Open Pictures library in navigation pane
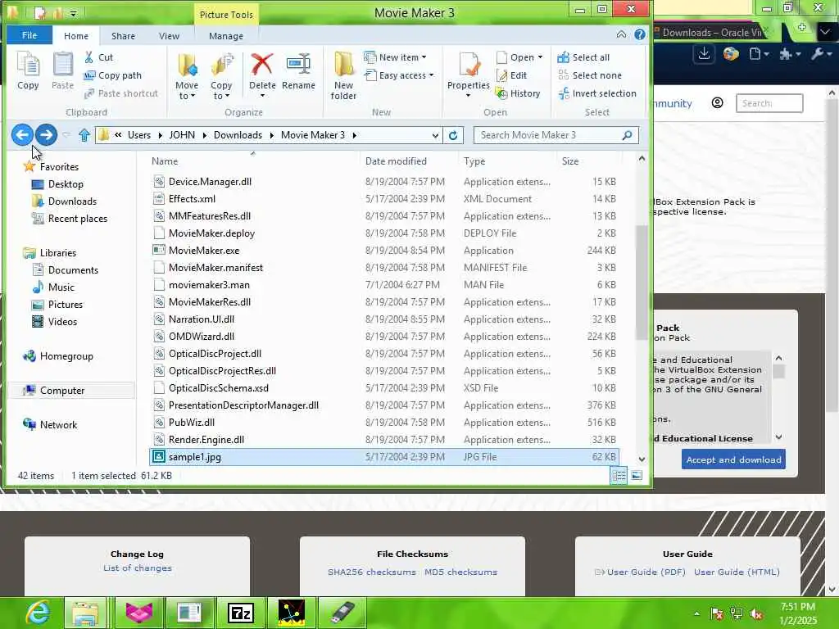This screenshot has height=629, width=839. [66, 305]
